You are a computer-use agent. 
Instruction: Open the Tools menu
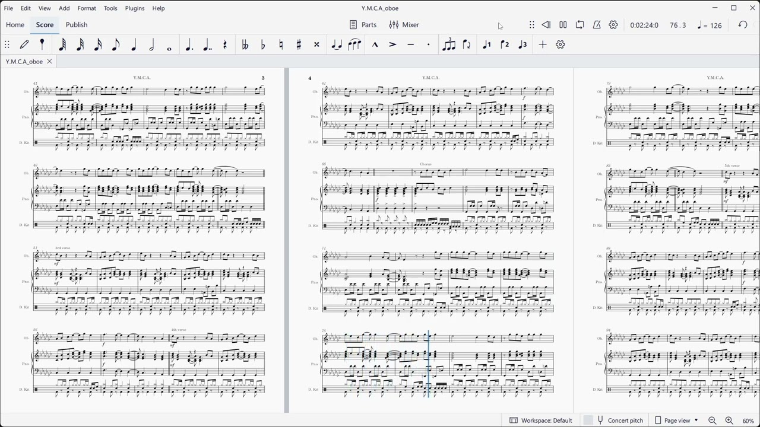(x=110, y=8)
